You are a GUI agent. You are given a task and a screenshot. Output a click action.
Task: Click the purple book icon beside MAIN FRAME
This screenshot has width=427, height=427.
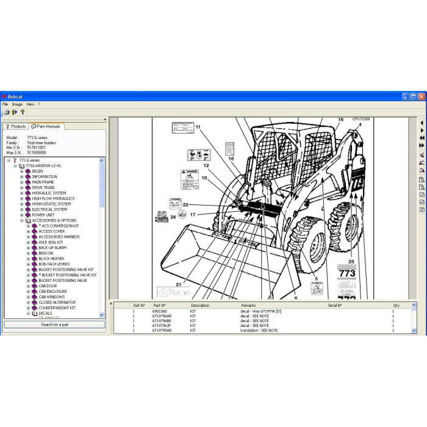pos(28,182)
